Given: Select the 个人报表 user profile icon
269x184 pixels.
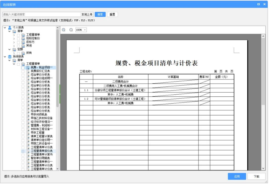Looking at the screenshot, I should (x=9, y=27).
